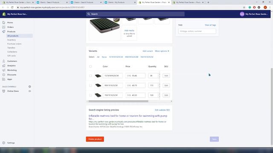Open the Products tag icon
This screenshot has width=273, height=153.
[4, 31]
